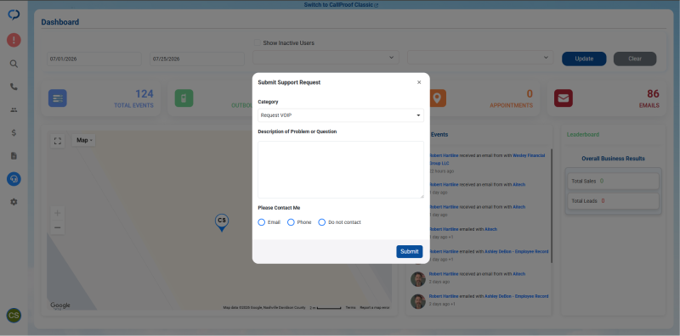Open the settings gear sidebar icon
This screenshot has width=680, height=336.
click(x=14, y=202)
